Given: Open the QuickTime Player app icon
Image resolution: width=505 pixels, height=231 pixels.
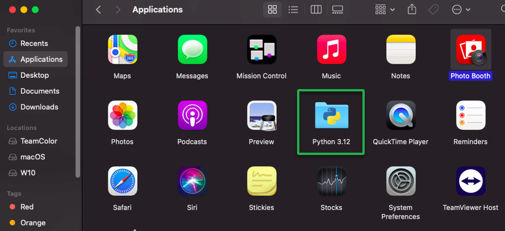Looking at the screenshot, I should coord(400,115).
